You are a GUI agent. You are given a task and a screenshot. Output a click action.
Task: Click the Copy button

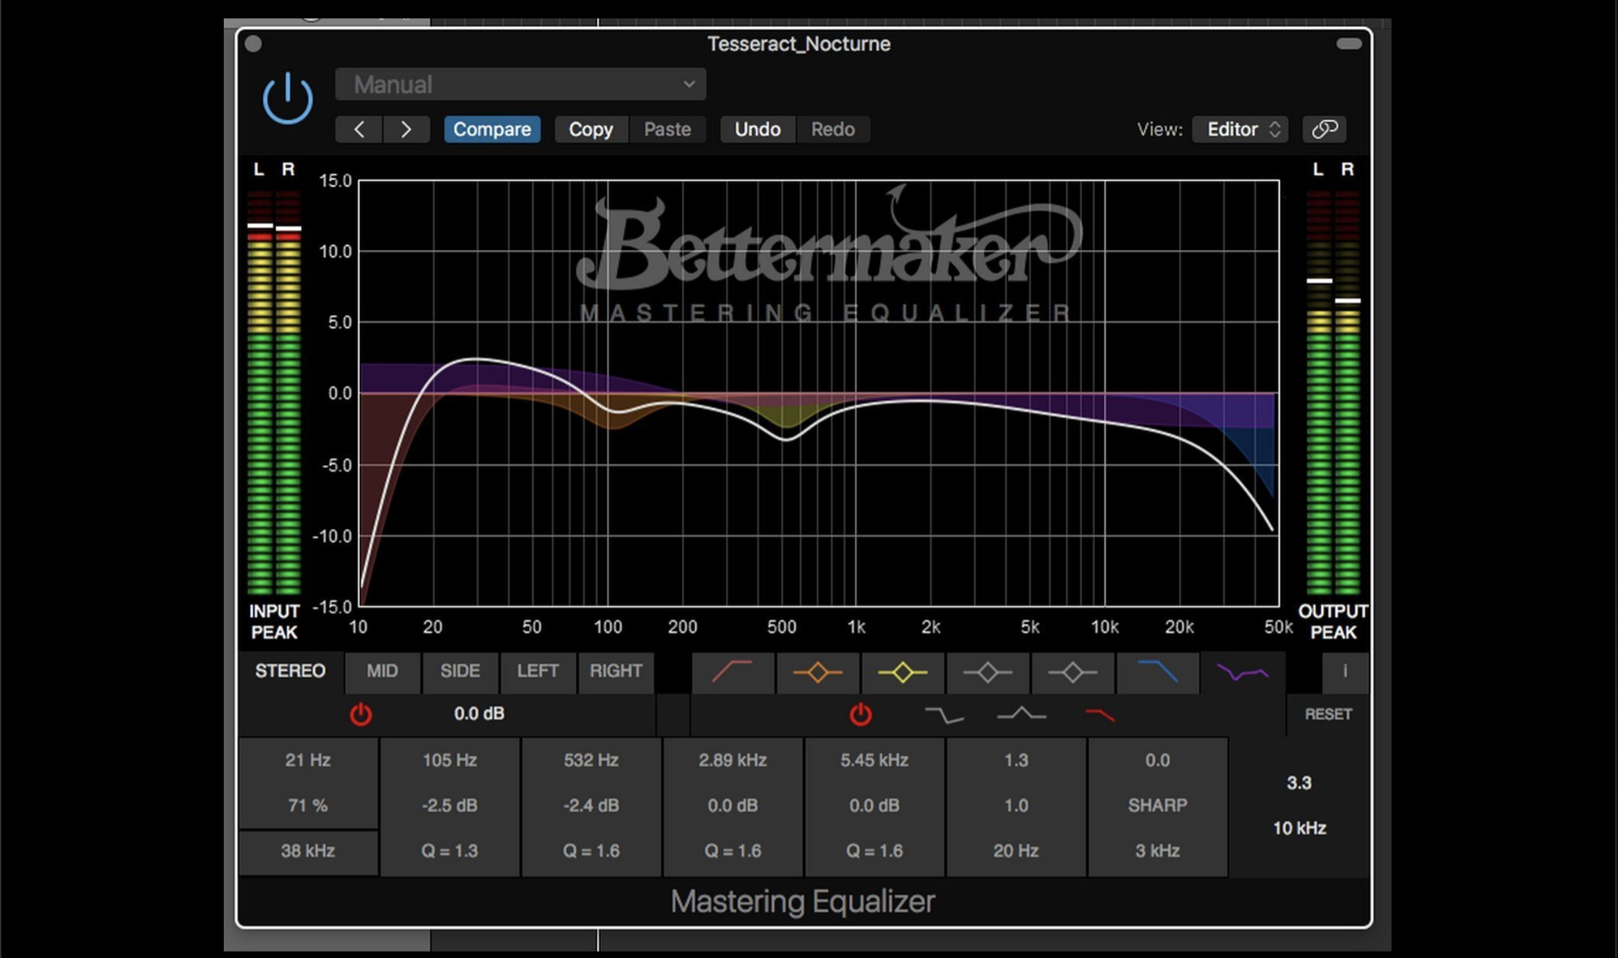[590, 129]
